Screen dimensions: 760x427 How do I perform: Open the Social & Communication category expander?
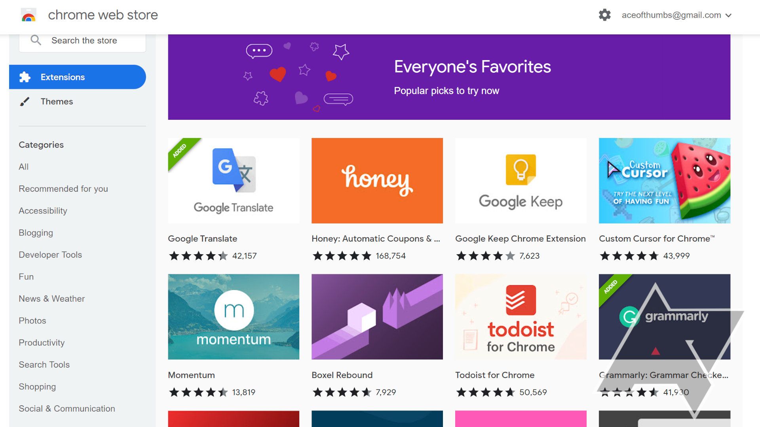pyautogui.click(x=67, y=408)
